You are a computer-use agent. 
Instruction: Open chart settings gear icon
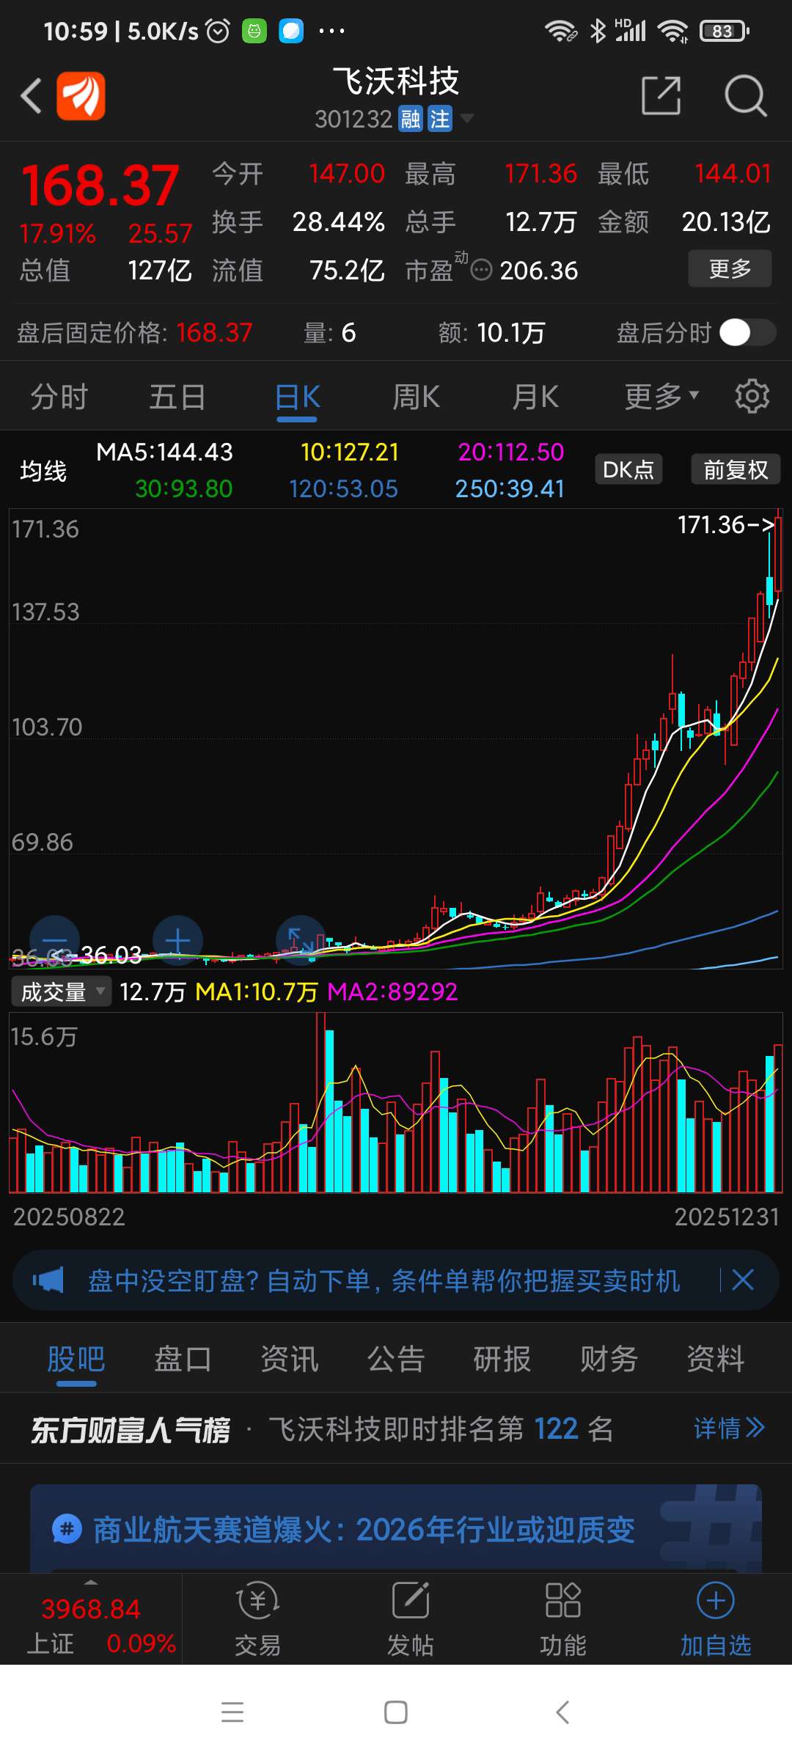(752, 397)
